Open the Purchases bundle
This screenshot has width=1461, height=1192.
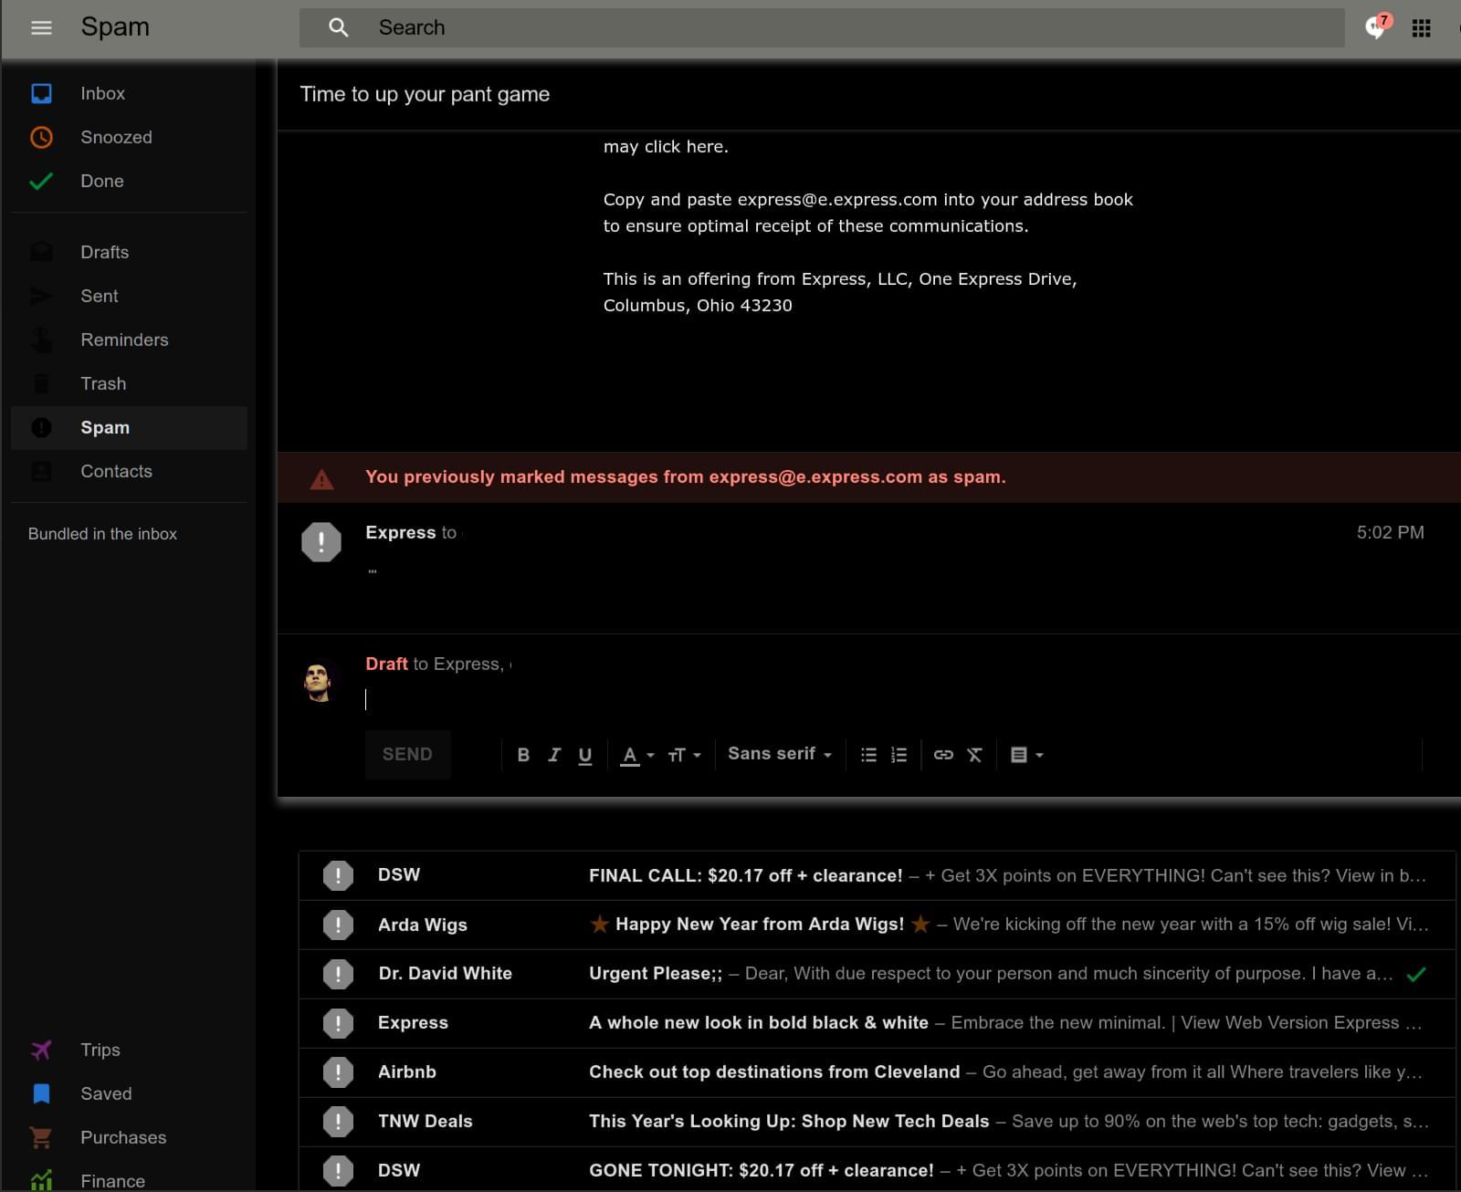(x=123, y=1137)
